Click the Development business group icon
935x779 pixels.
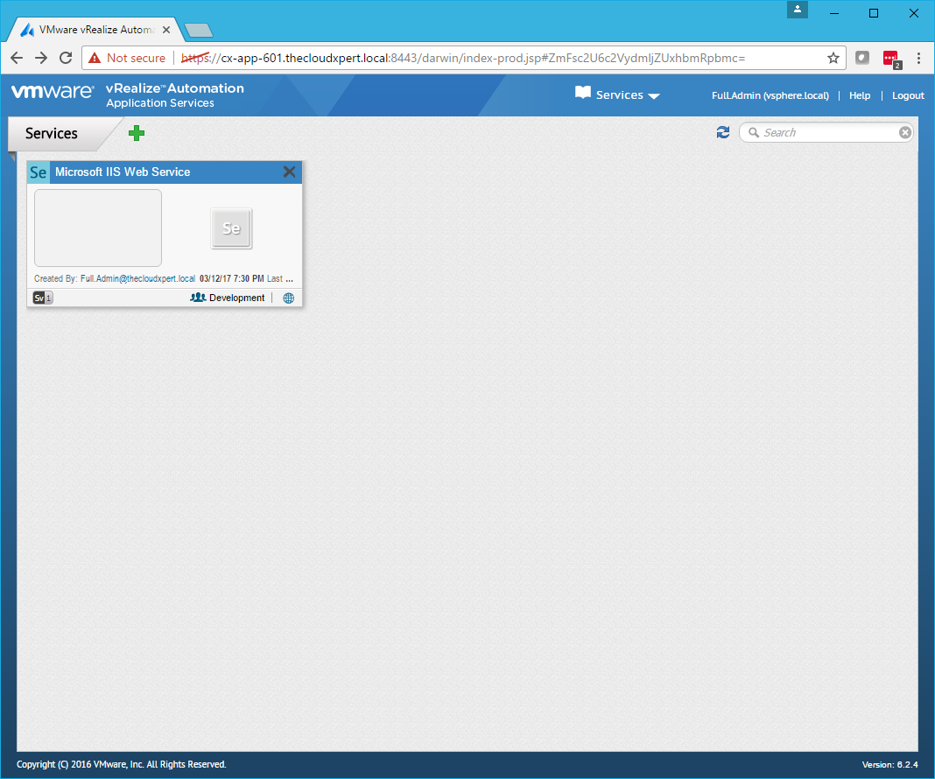(x=198, y=298)
